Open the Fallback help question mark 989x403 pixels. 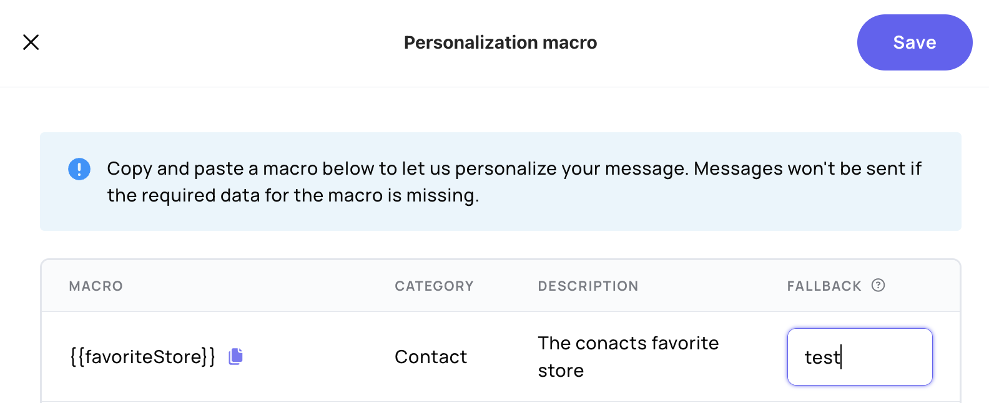878,285
